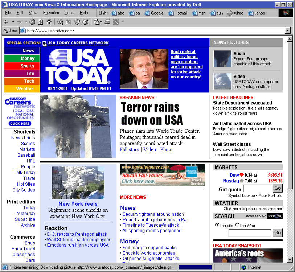The image size is (295, 272).
Task: Click the Edit page toolbar icon
Action: 116,22
